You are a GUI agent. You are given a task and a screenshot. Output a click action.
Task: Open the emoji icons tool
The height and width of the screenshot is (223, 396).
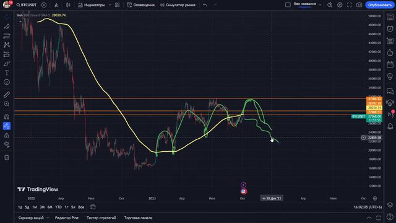(x=7, y=82)
